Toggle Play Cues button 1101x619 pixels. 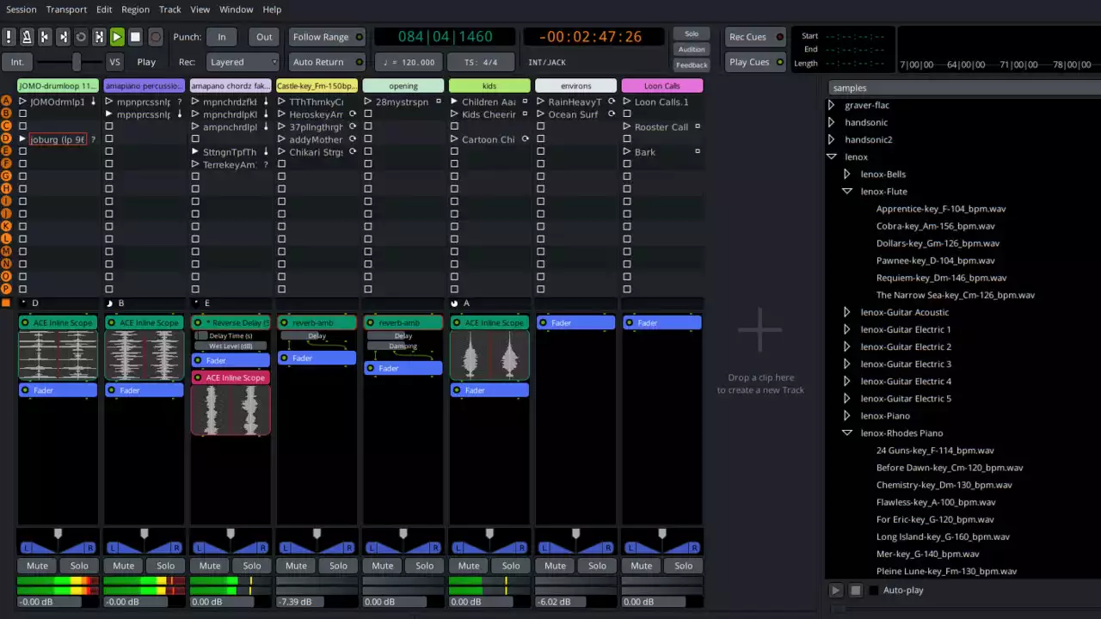[x=755, y=62]
